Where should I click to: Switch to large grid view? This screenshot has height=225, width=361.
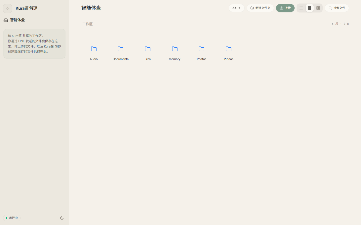point(318,8)
